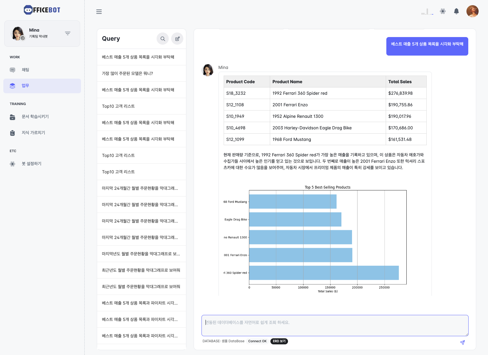Viewport: 488px width, 355px height.
Task: Open 봇 설정하기 menu
Action: [42, 164]
